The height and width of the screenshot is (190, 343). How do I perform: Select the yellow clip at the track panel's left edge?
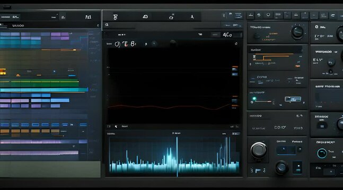3,72
